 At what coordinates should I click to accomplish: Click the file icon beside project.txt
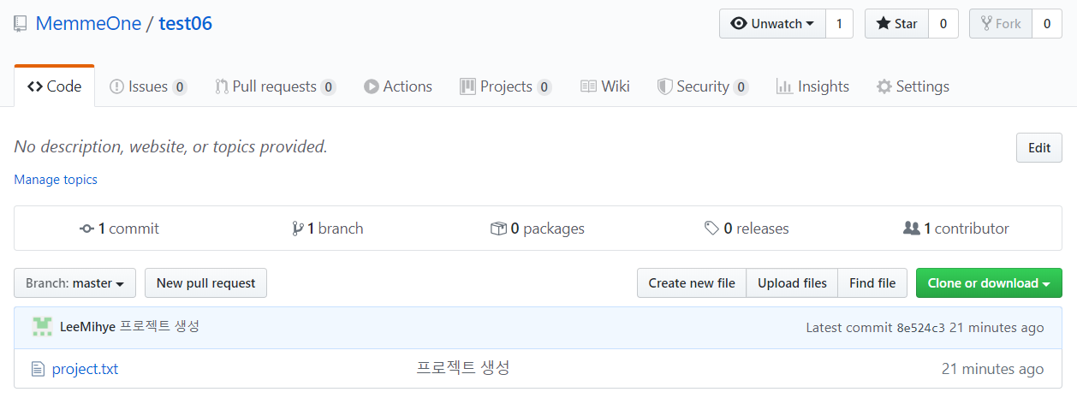(x=37, y=369)
